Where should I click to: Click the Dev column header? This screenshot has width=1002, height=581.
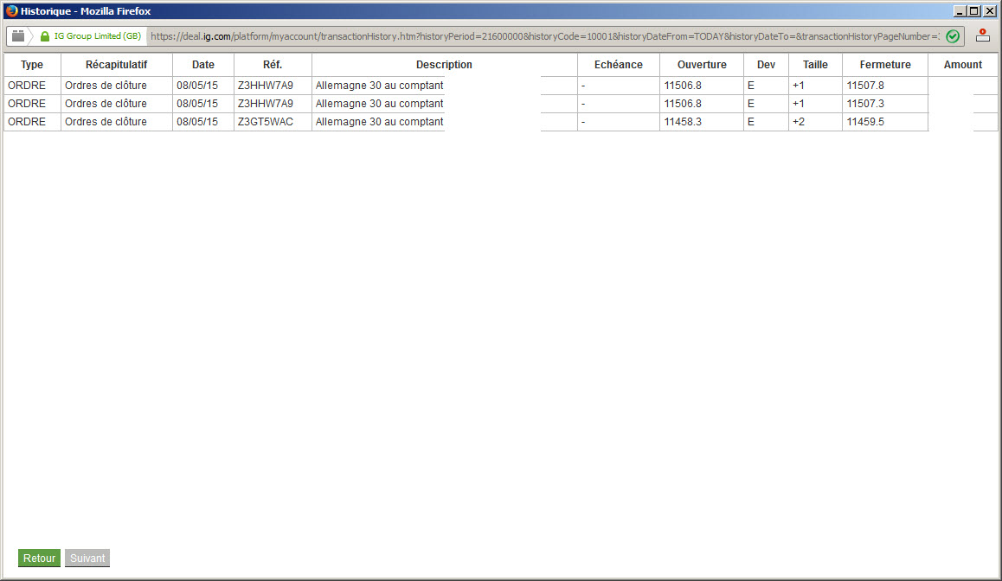766,65
